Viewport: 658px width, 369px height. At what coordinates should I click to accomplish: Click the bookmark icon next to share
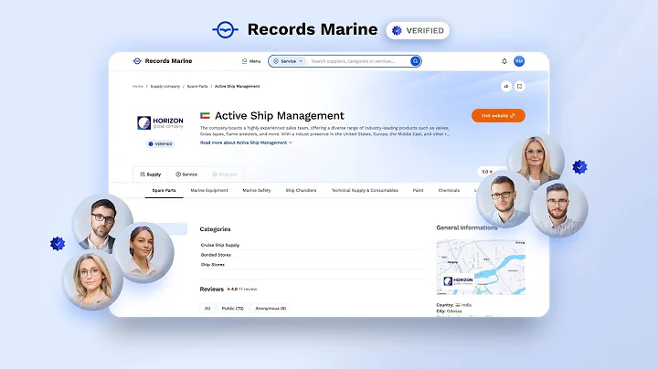point(519,87)
